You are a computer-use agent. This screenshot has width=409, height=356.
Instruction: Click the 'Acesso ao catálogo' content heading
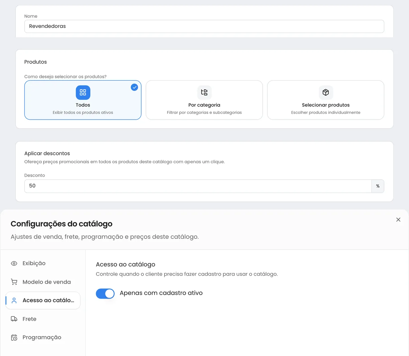(x=125, y=265)
